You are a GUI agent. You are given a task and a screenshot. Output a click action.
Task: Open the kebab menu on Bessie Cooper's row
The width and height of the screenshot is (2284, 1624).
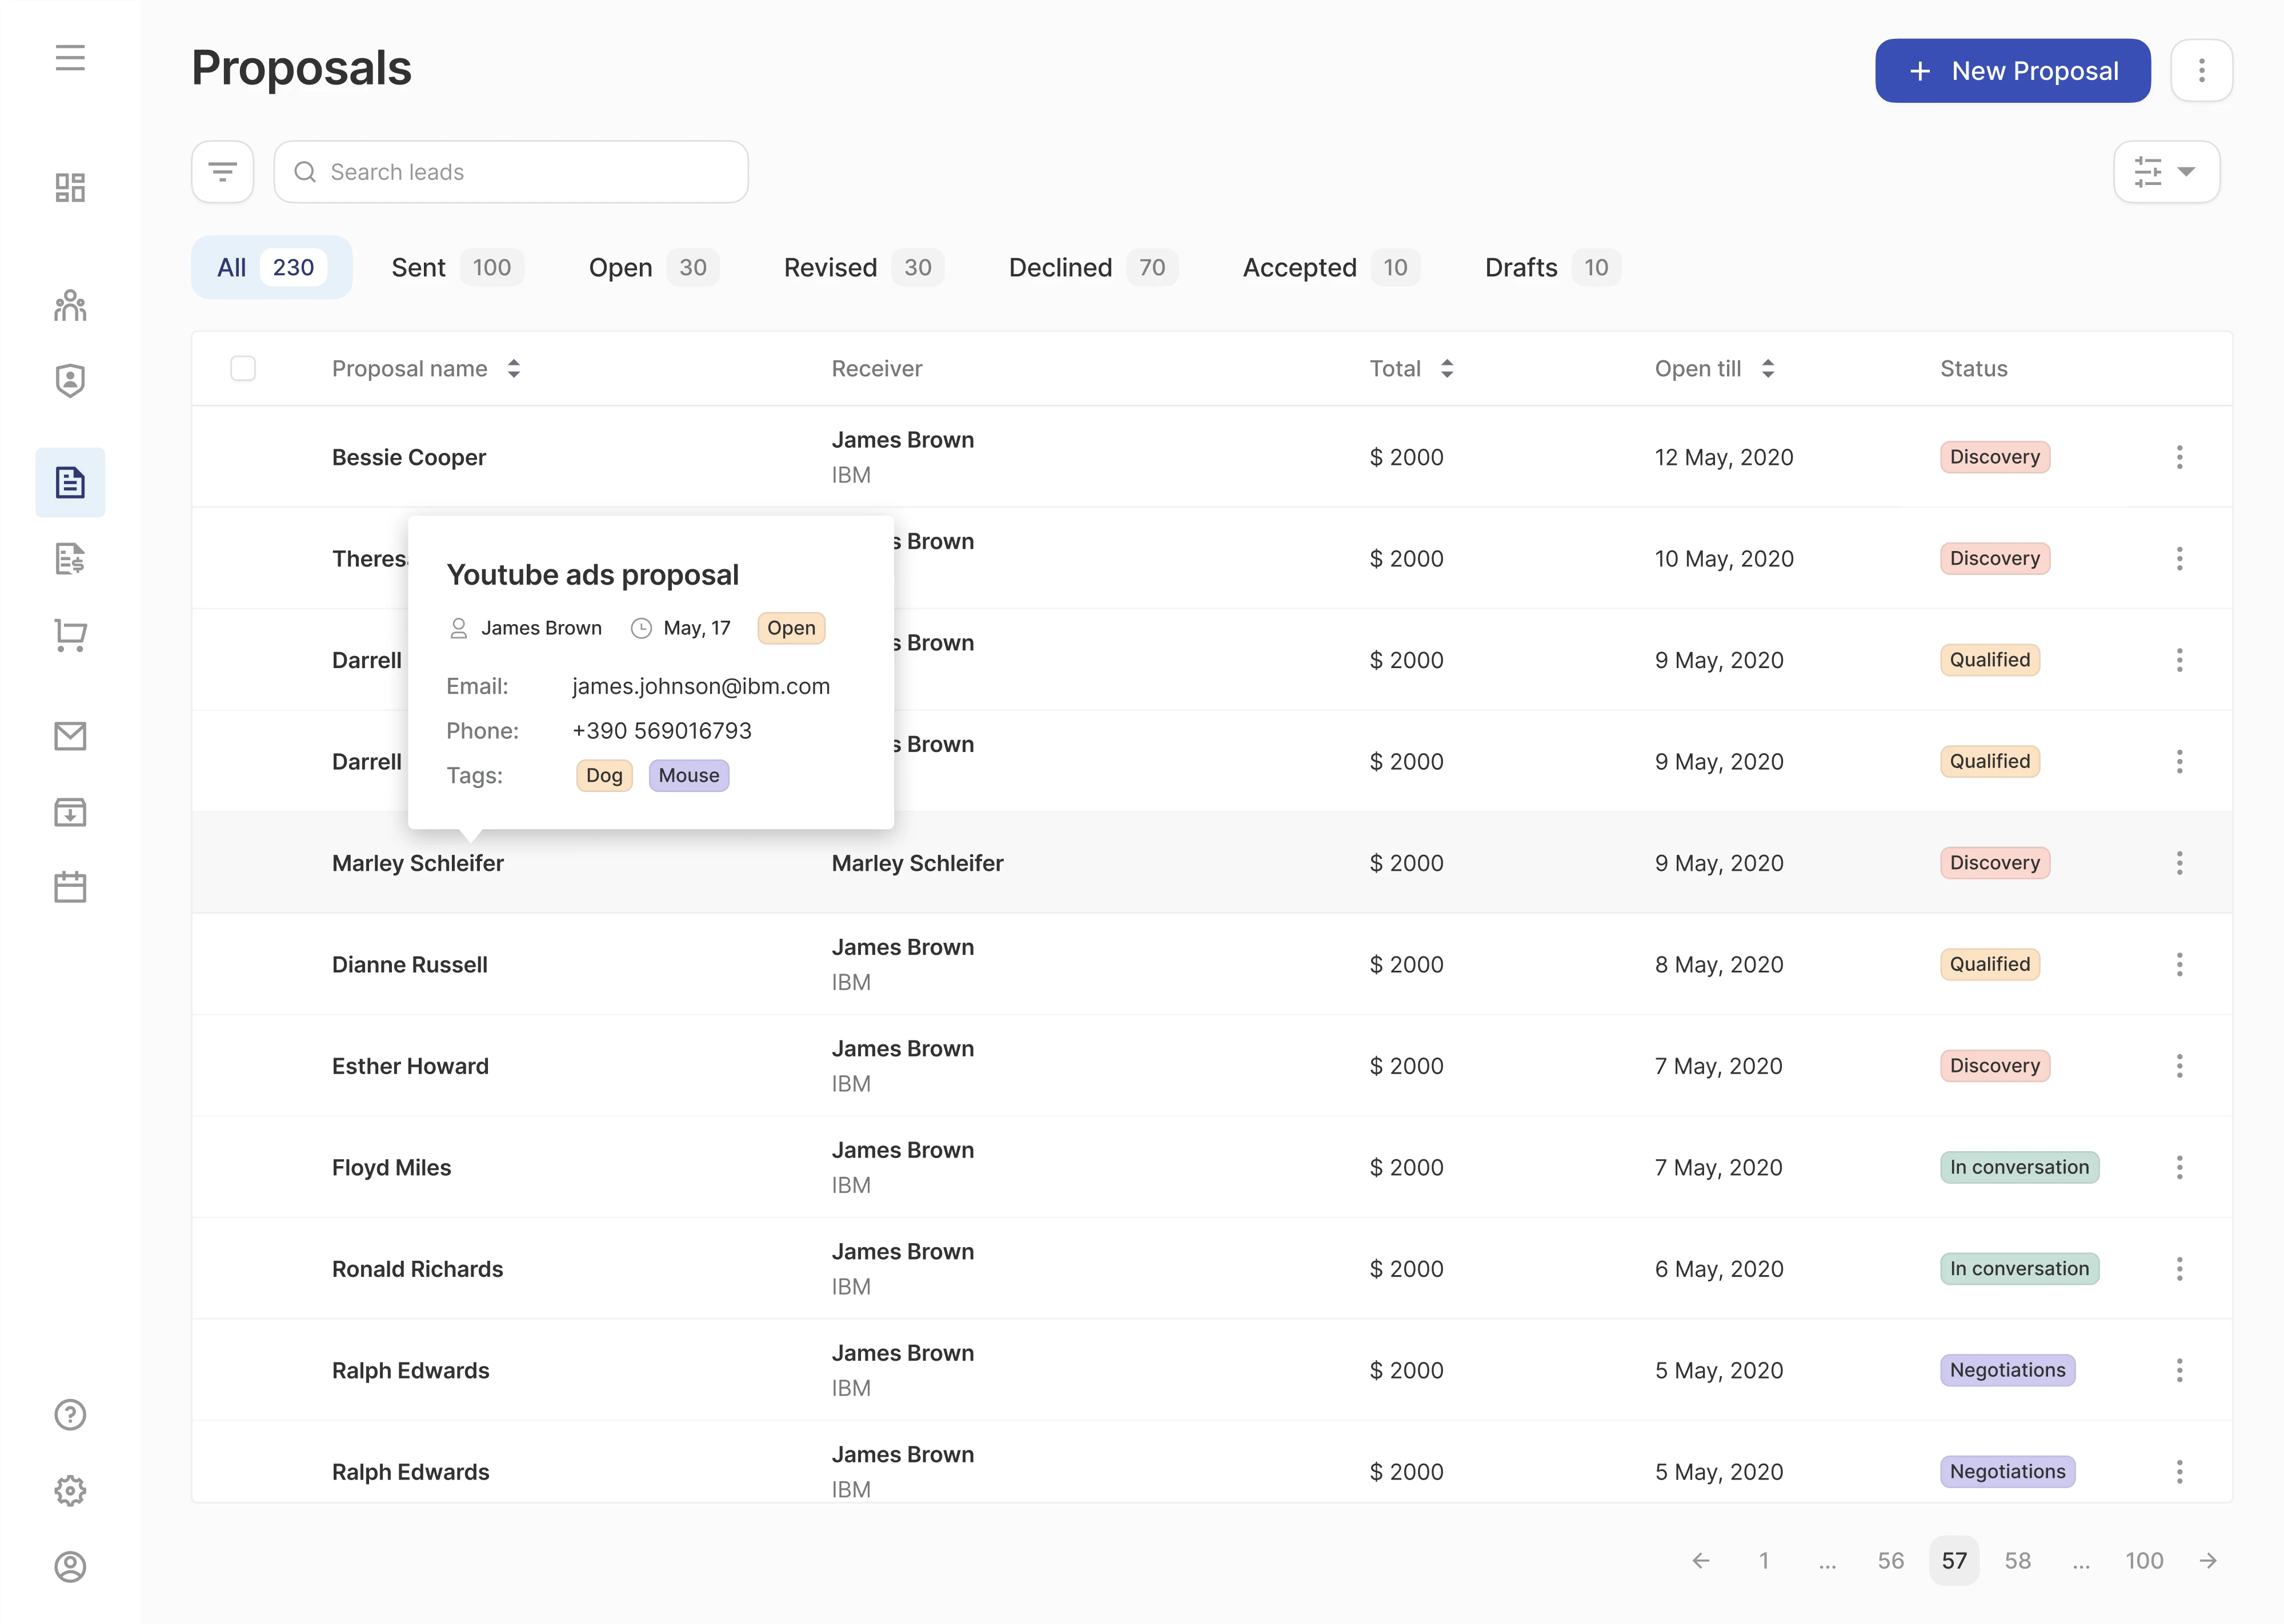point(2180,457)
